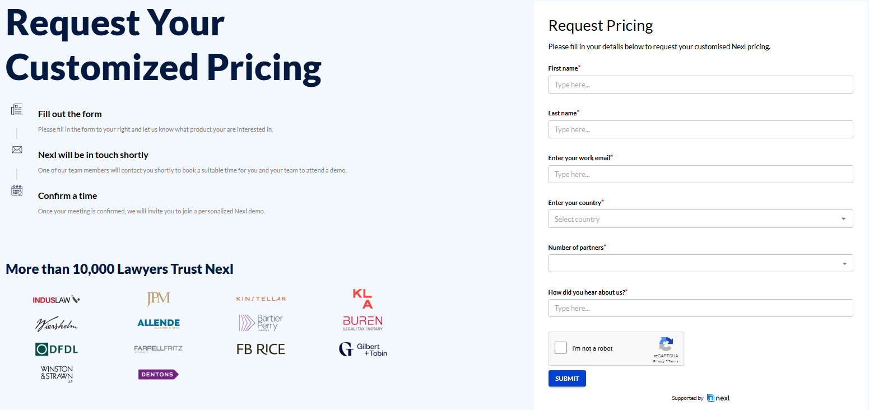
Task: Expand the Number of partners dropdown
Action: tap(700, 263)
